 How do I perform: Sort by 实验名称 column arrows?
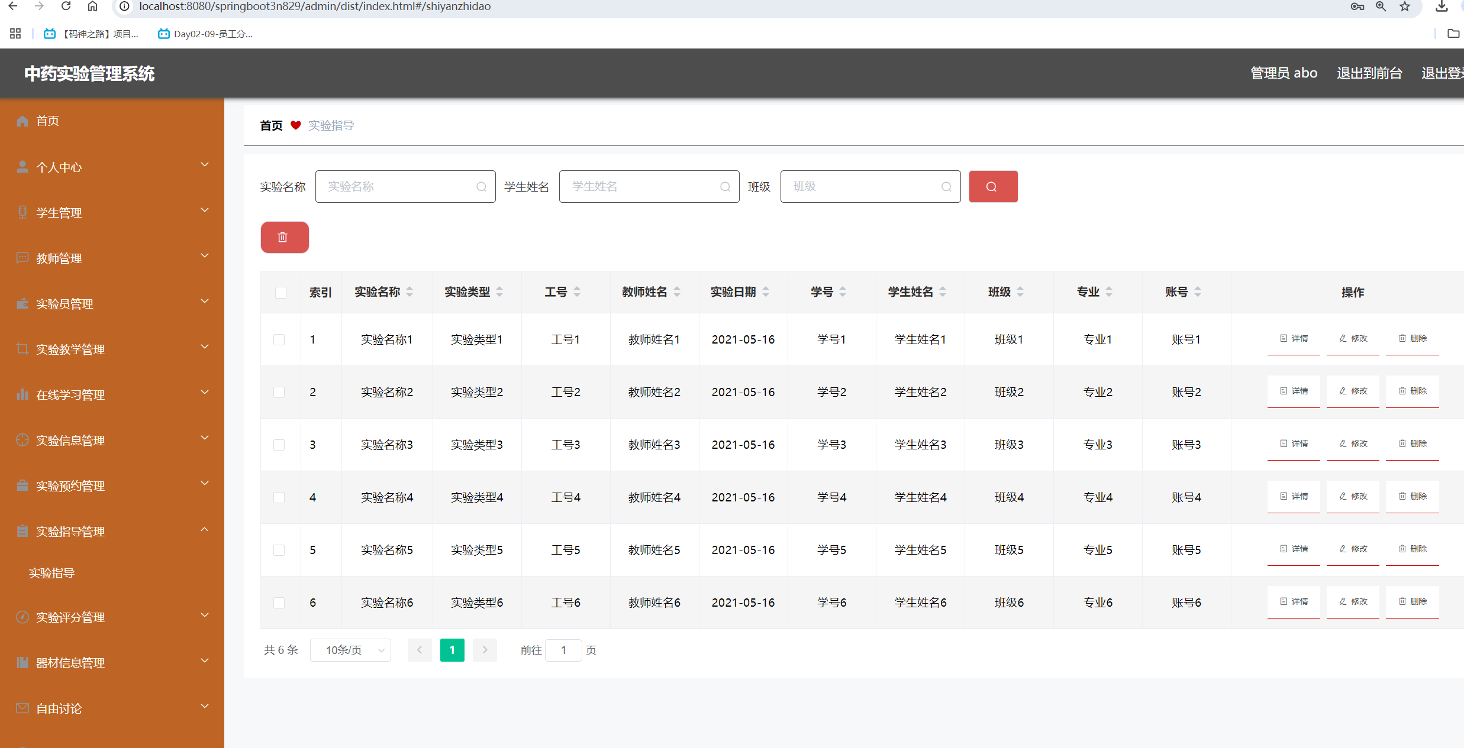click(409, 292)
